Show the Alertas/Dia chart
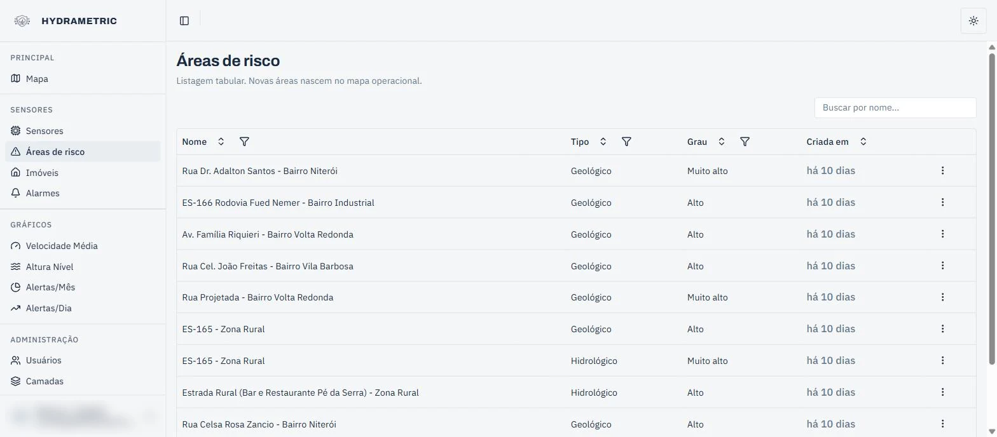Viewport: 997px width, 437px height. 83,308
